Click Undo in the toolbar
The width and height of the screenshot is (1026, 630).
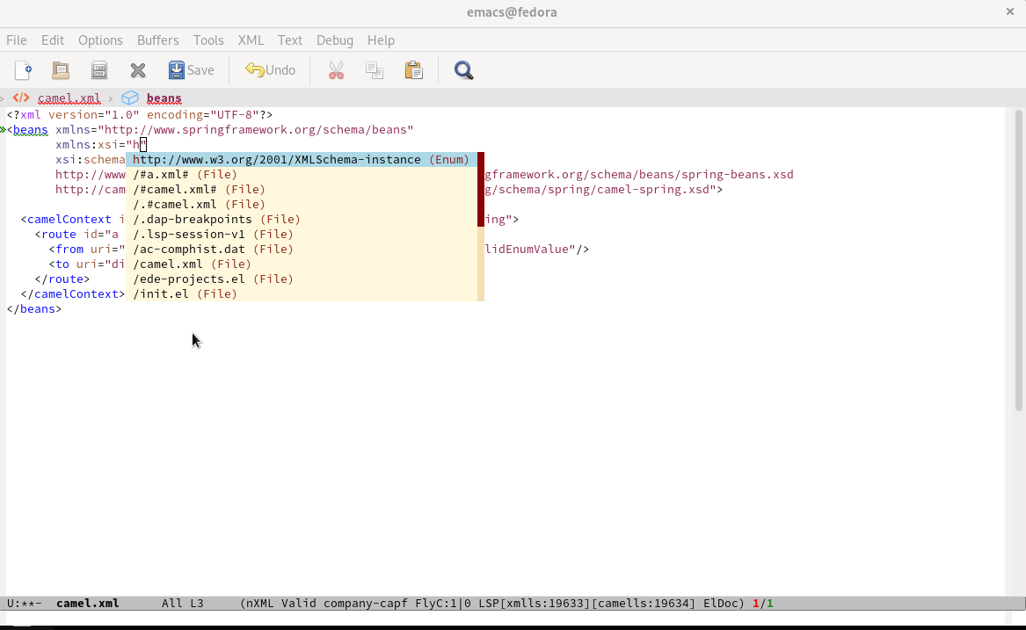269,69
